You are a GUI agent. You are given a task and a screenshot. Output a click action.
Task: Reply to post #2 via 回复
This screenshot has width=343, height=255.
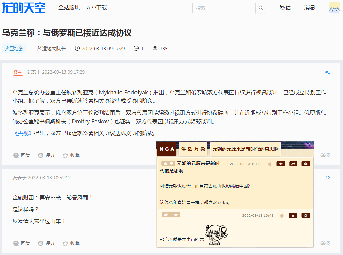(22, 243)
